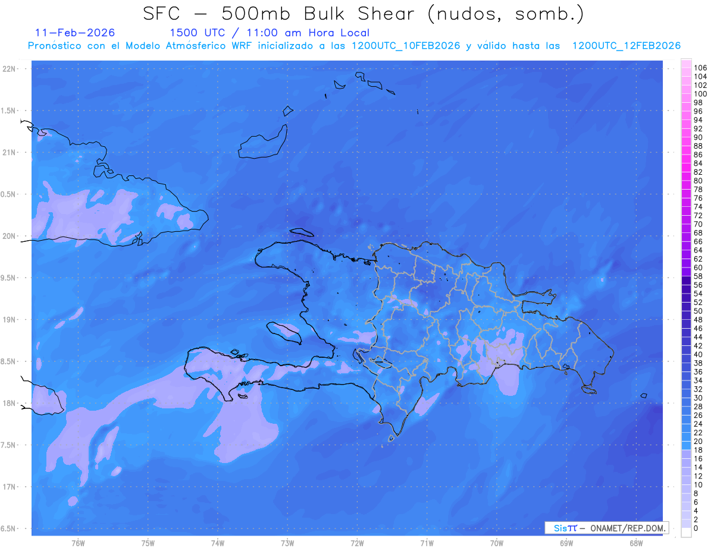Click the color scale swatch between 18 and 20
The image size is (714, 551).
tap(686, 446)
